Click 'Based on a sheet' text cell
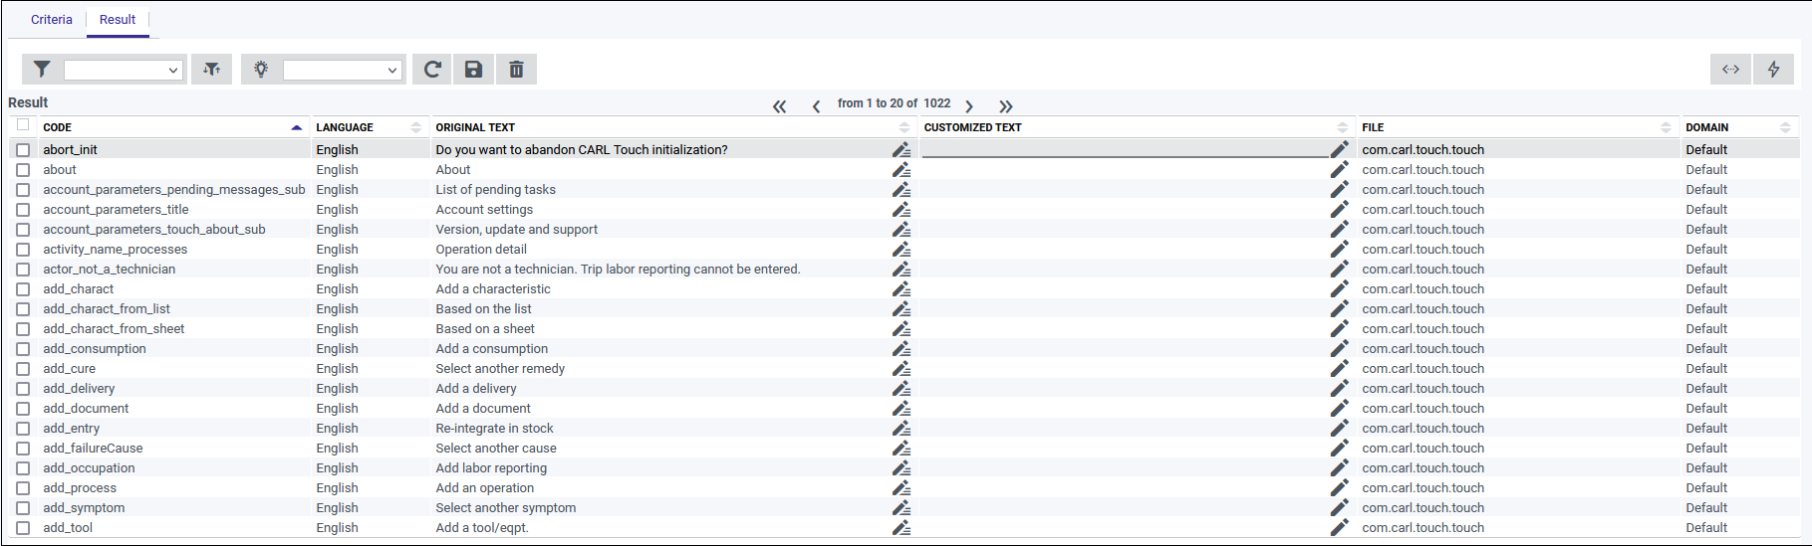 point(485,328)
